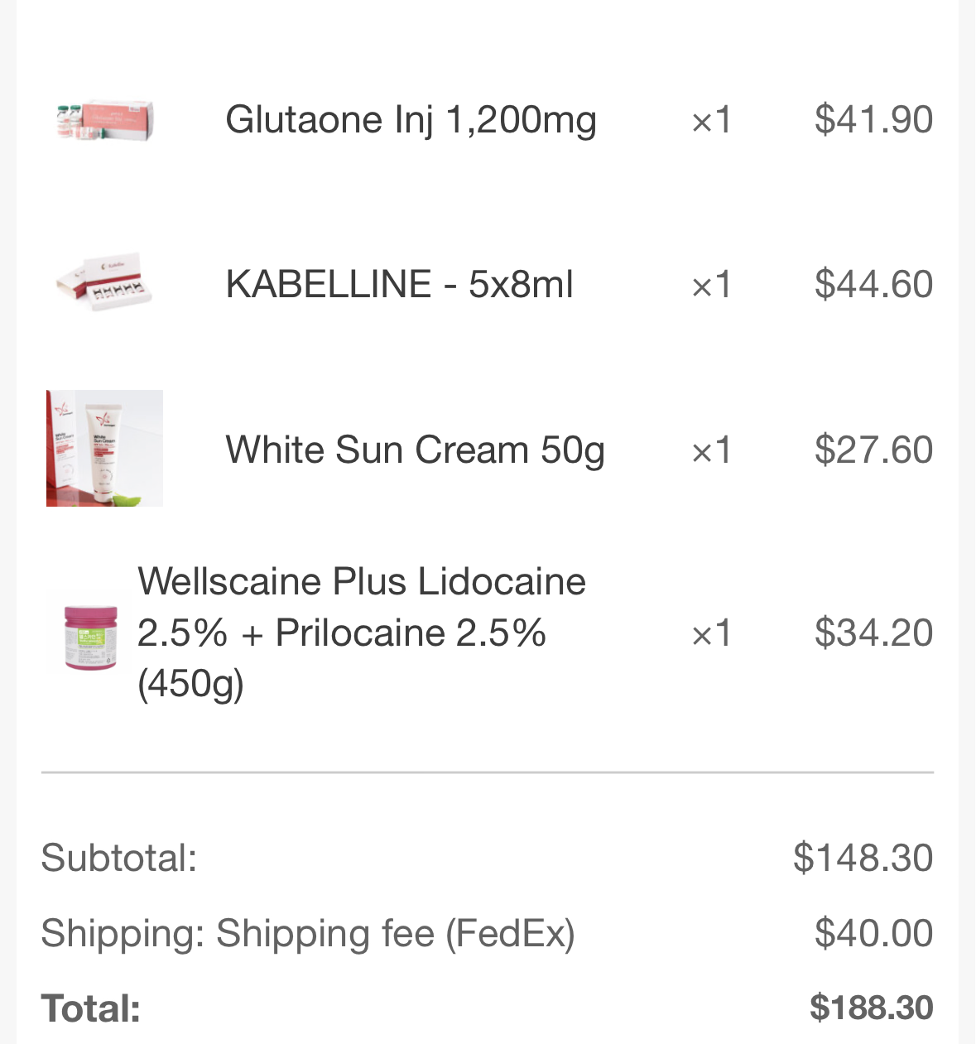Screen dimensions: 976x1044
Task: Click the White Sun Cream 50g title
Action: click(415, 450)
